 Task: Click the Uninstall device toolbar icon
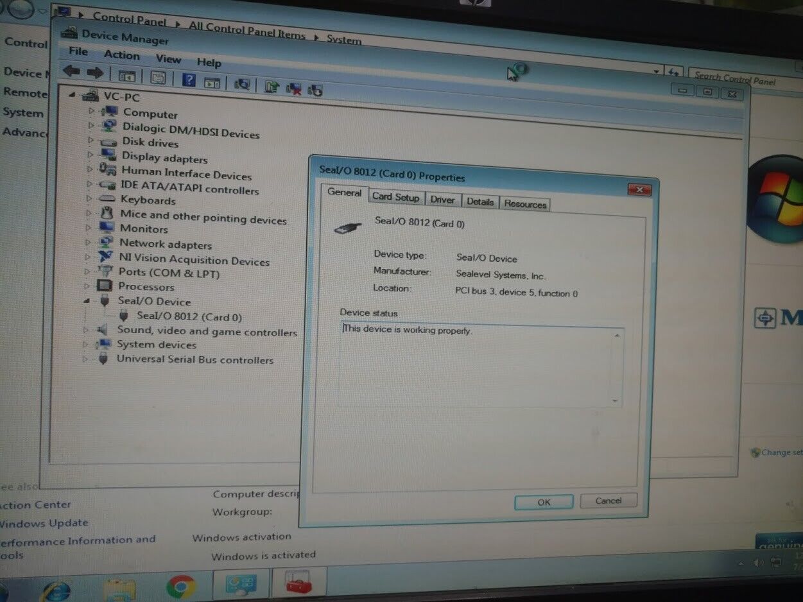coord(294,88)
